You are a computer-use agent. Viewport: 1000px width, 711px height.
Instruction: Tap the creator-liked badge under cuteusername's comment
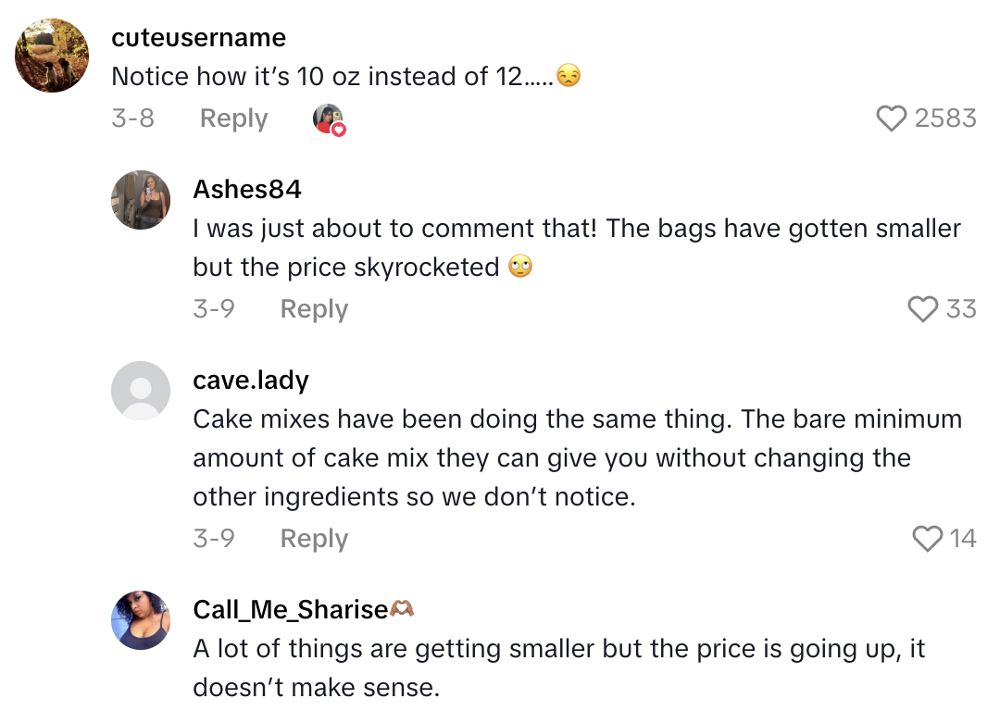coord(329,118)
